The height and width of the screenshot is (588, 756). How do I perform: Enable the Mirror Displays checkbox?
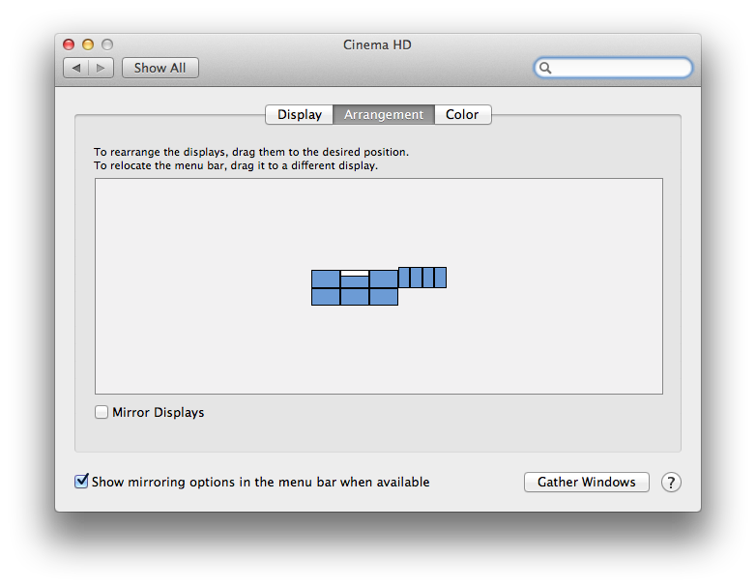pyautogui.click(x=102, y=412)
